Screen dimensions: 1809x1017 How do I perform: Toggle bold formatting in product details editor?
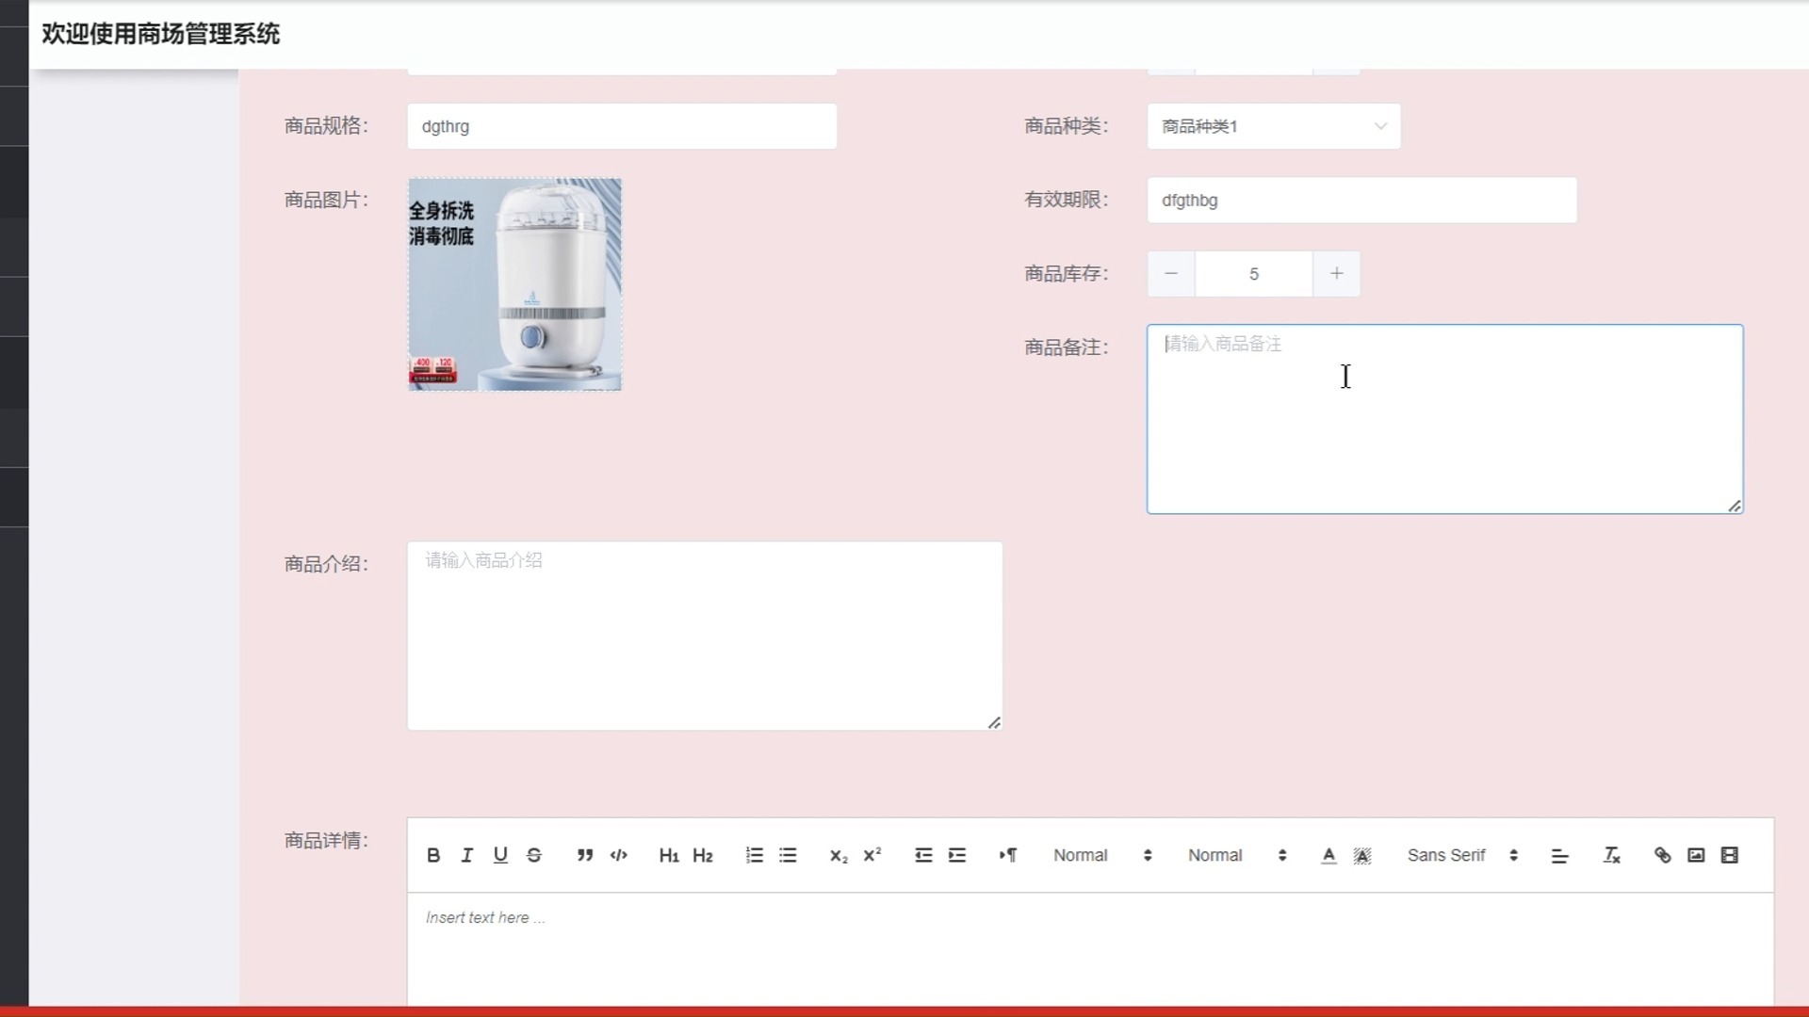coord(433,855)
